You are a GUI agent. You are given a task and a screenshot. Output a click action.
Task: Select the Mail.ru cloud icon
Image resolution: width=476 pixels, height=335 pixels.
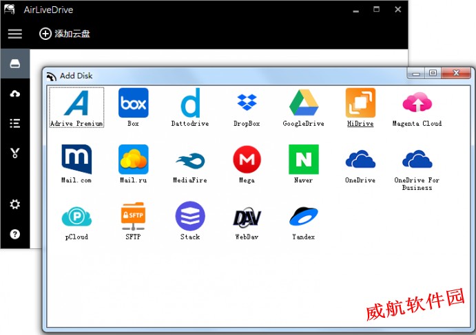point(133,159)
